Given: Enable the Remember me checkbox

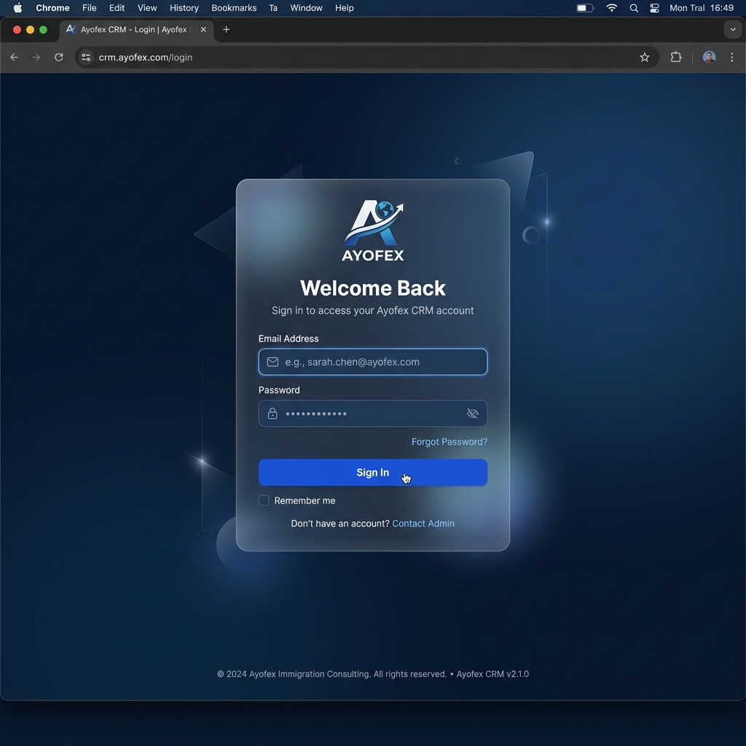Looking at the screenshot, I should click(264, 500).
